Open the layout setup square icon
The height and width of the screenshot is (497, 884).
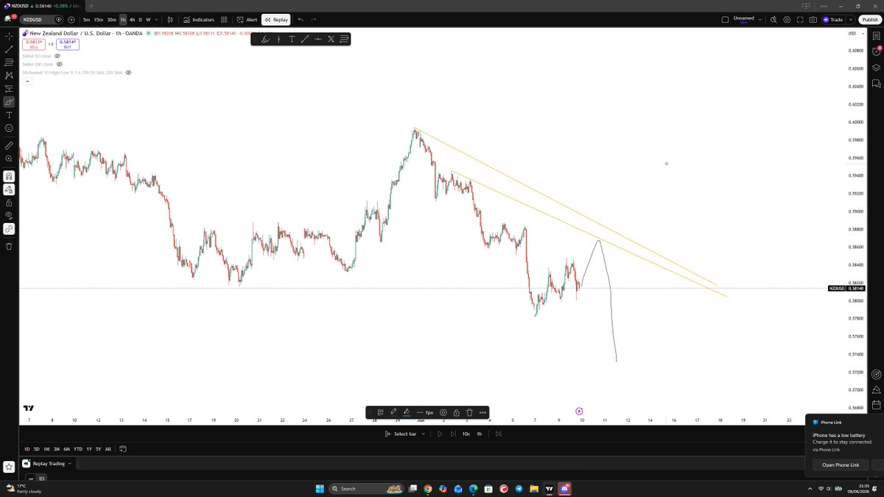click(725, 20)
